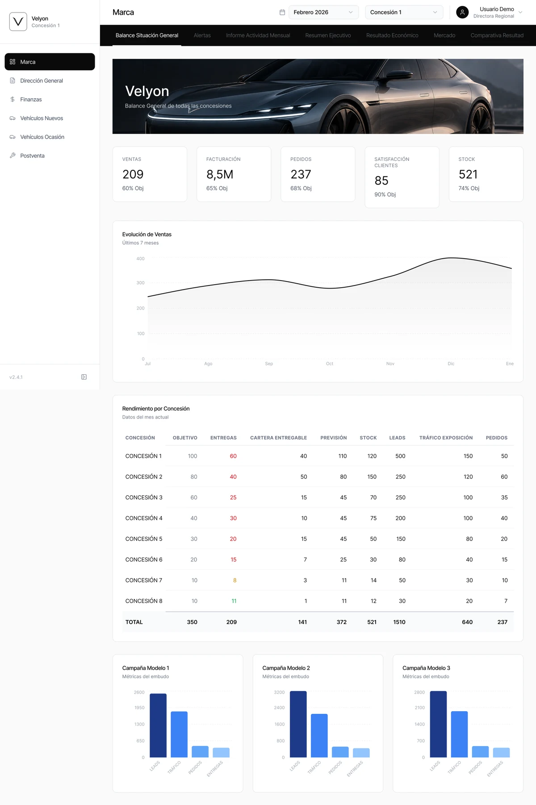Expand the Usuario Demo account chevron
This screenshot has width=536, height=805.
pos(520,12)
